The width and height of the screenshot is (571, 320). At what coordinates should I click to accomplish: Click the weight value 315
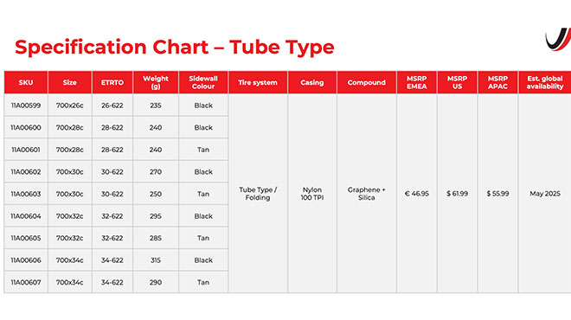click(x=156, y=260)
